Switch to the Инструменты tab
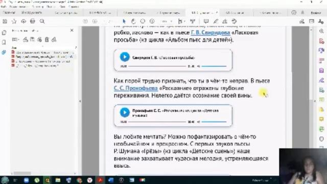This screenshot has width=327, height=184. click(32, 13)
